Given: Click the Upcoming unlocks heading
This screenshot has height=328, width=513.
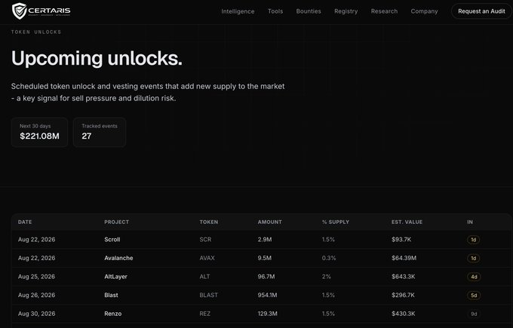Looking at the screenshot, I should click(x=97, y=59).
